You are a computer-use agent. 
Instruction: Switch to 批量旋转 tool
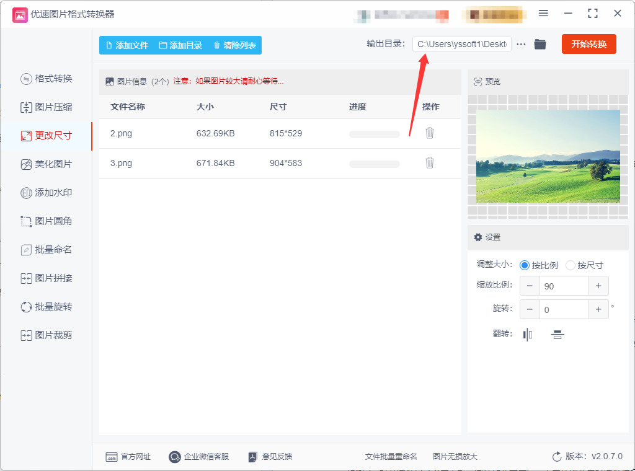pyautogui.click(x=46, y=307)
